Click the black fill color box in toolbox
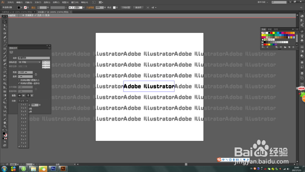The height and width of the screenshot is (172, 305). [4, 134]
